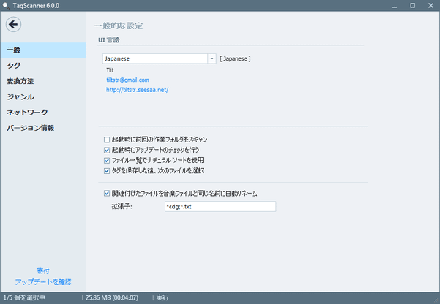Click the 拡張子: label
Viewport: 440px width, 304px height.
coord(122,207)
